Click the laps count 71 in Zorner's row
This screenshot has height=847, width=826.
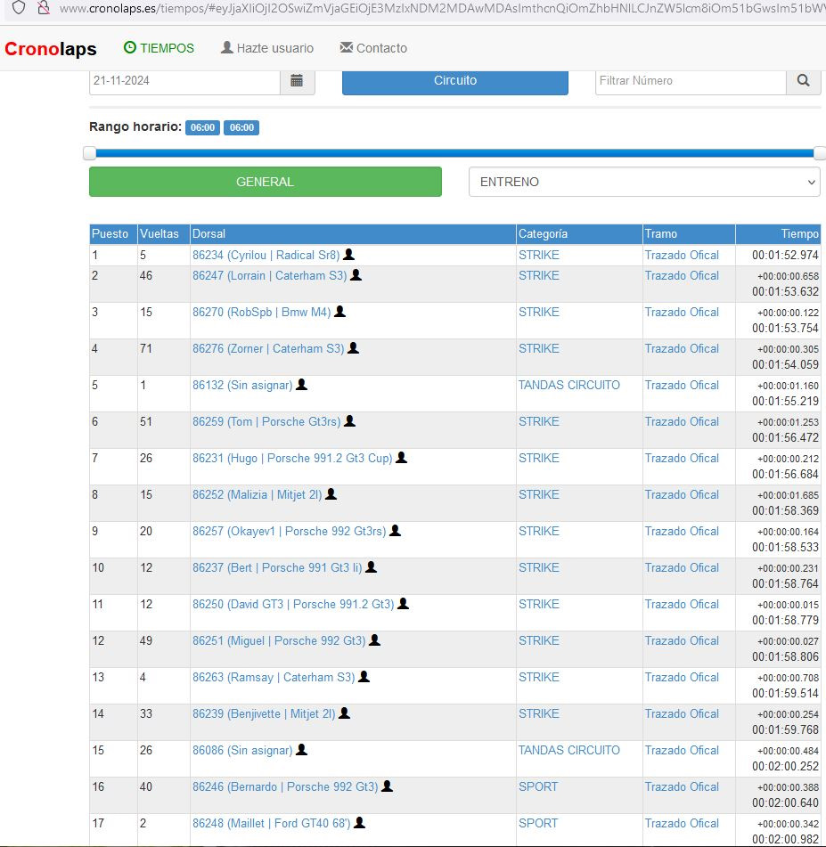point(146,348)
